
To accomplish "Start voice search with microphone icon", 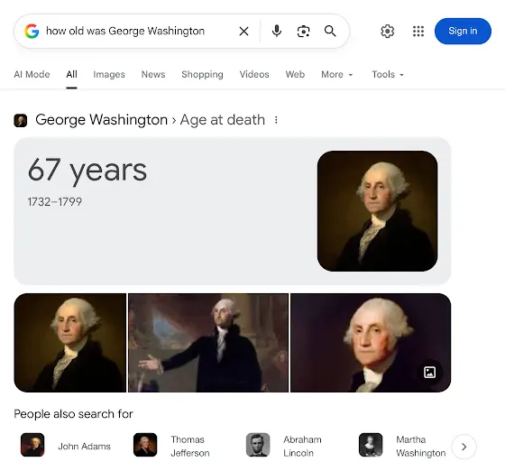I will 277,32.
